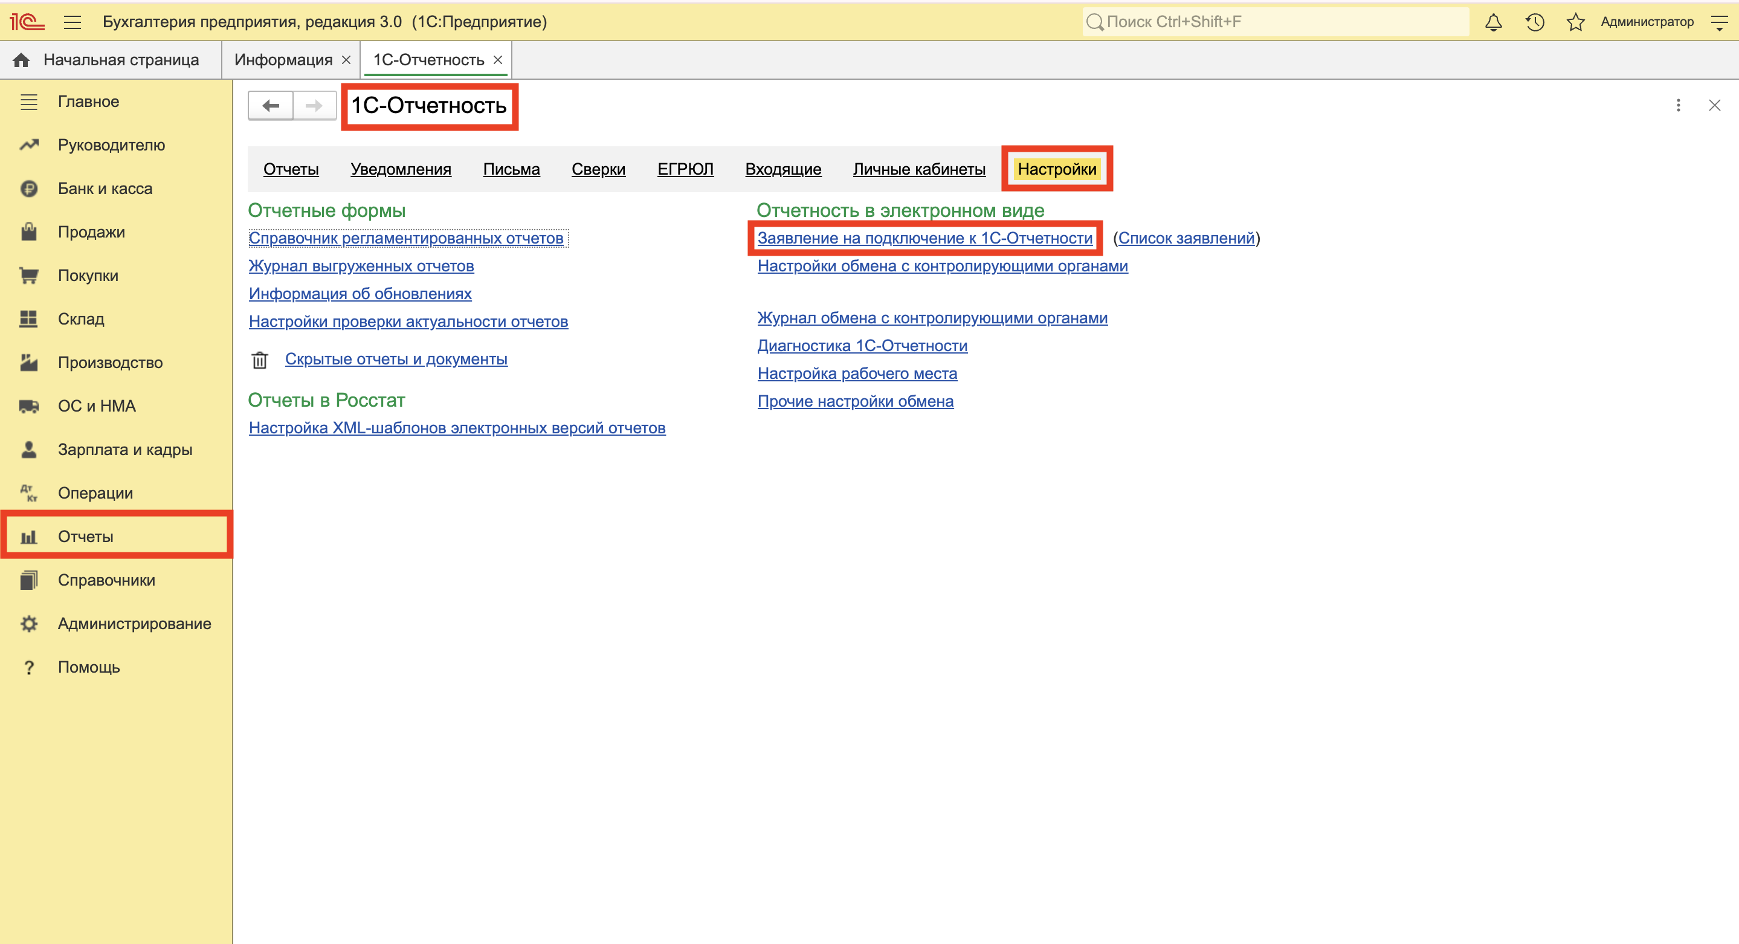Open Покупки cart icon

28,276
